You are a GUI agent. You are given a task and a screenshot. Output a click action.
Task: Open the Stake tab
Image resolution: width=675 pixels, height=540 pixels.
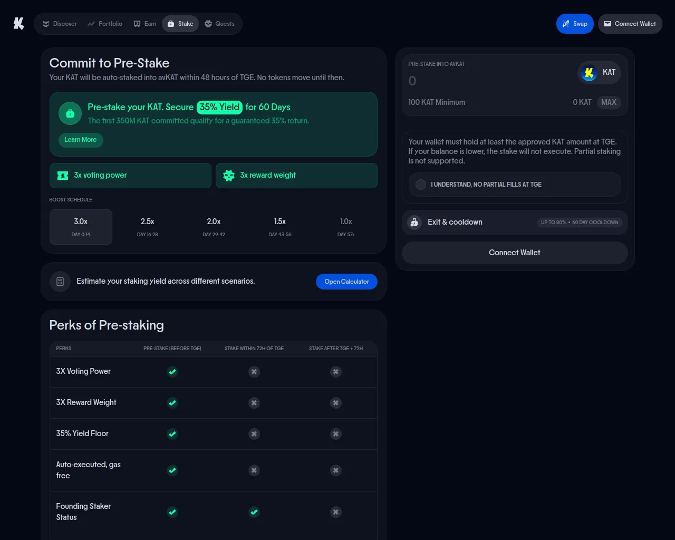180,24
